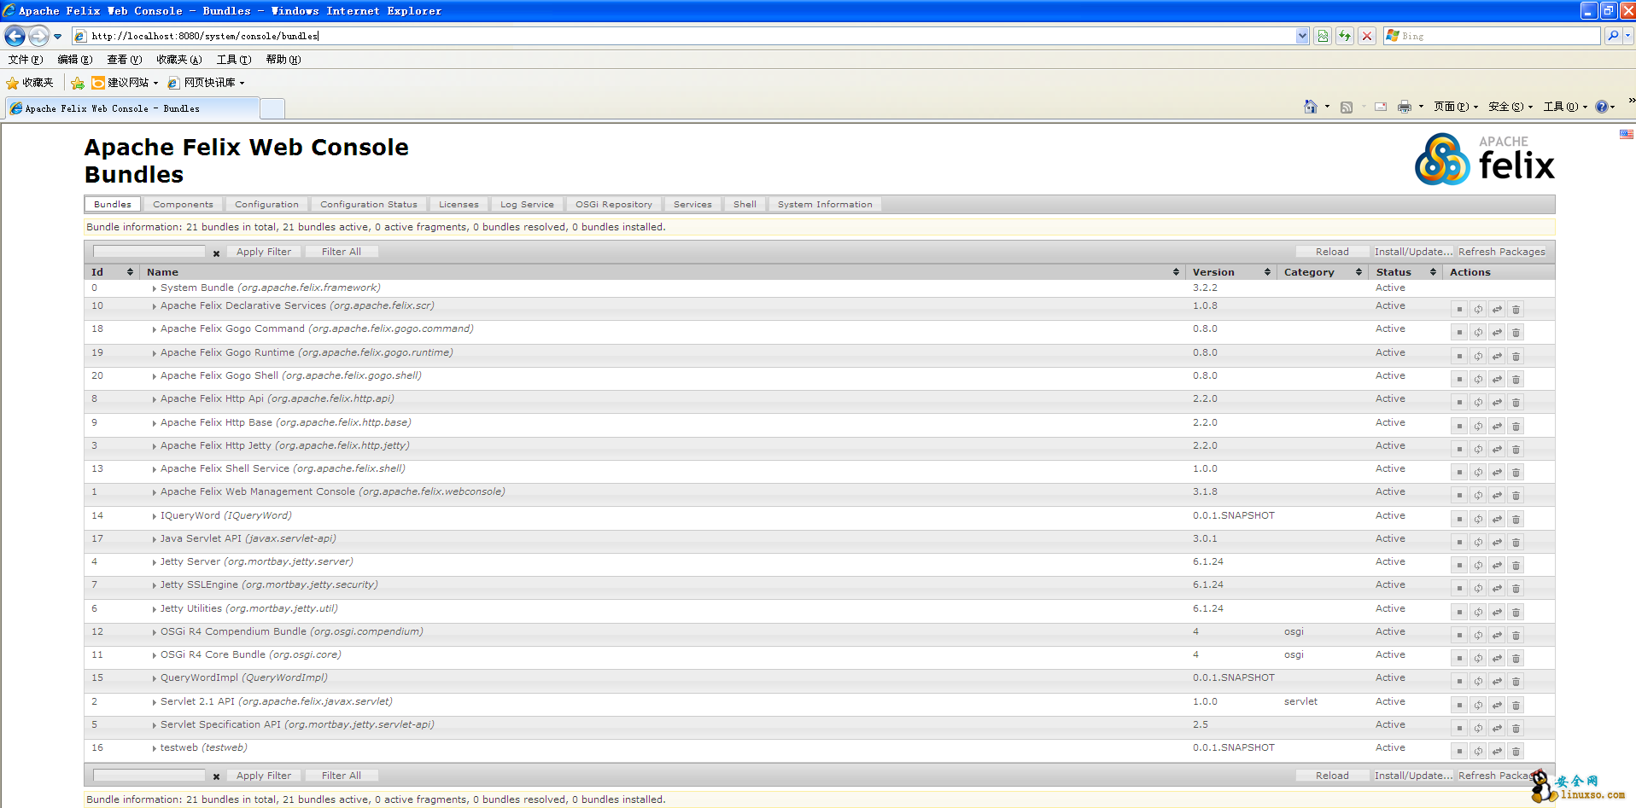The width and height of the screenshot is (1636, 808).
Task: Expand System Bundle details arrow
Action: (154, 289)
